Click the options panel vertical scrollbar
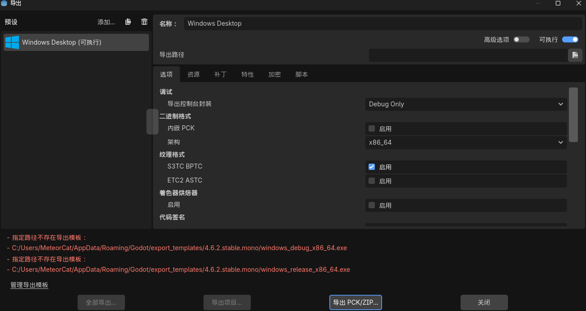586x311 pixels. pyautogui.click(x=573, y=115)
